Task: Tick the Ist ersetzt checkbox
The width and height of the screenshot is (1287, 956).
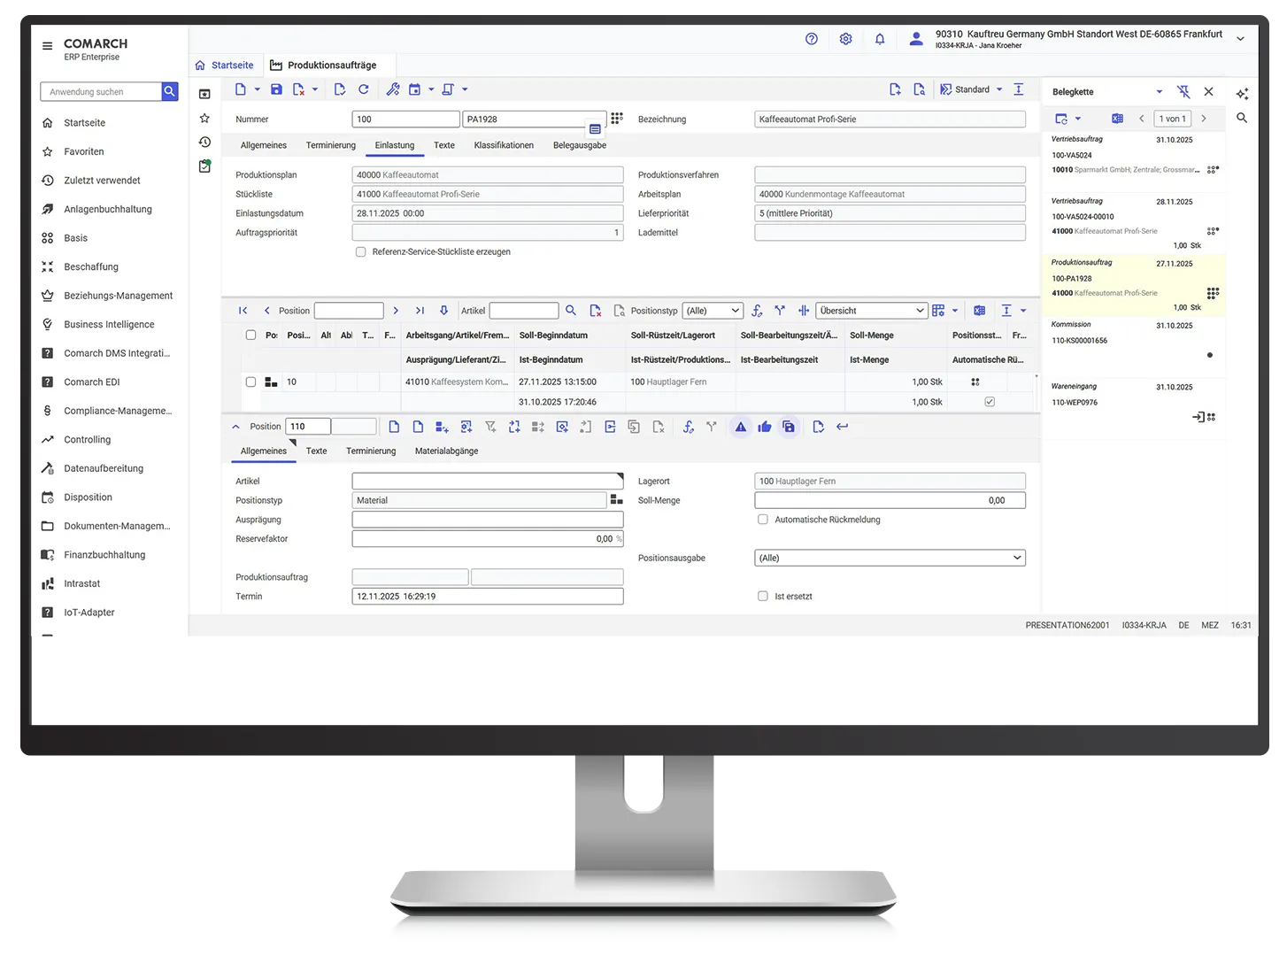Action: (x=763, y=597)
